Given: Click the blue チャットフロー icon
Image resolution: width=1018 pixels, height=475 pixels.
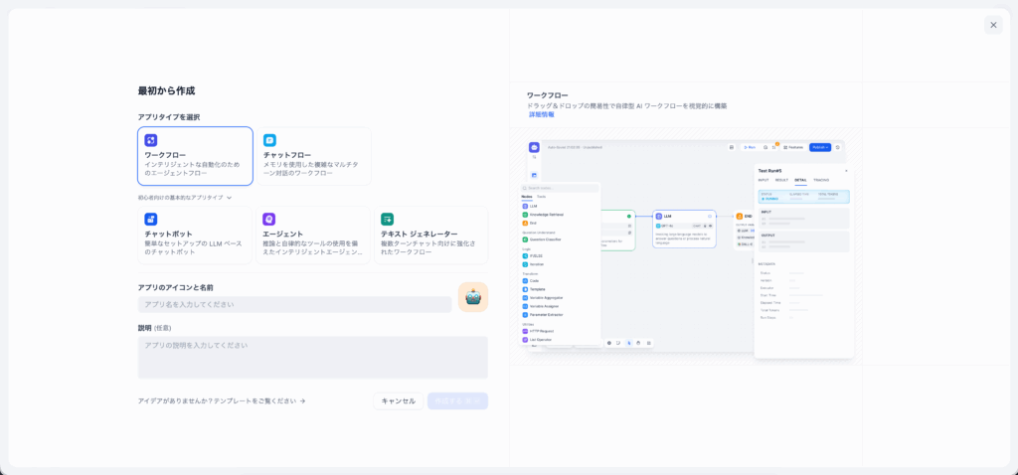Looking at the screenshot, I should (269, 140).
